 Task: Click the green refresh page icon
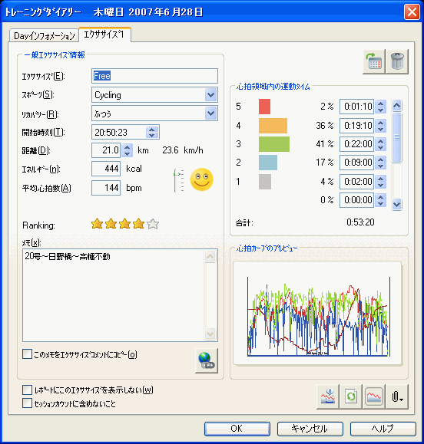click(351, 396)
